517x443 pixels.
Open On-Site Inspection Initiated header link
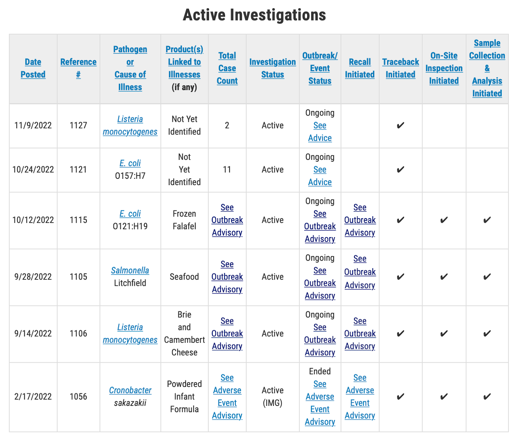[444, 68]
